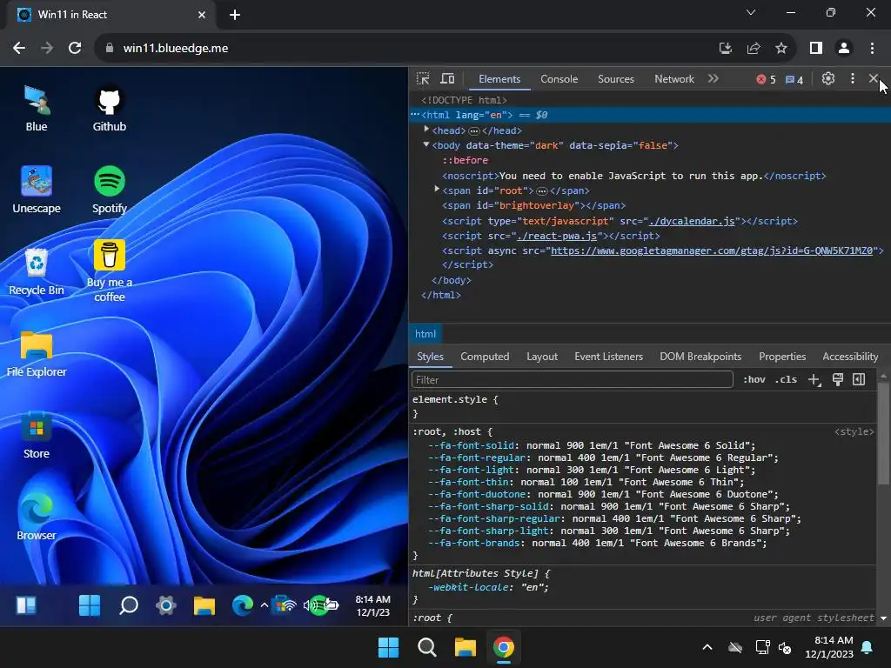Toggle rendering emulations paintbrush icon
This screenshot has width=891, height=668.
(838, 379)
